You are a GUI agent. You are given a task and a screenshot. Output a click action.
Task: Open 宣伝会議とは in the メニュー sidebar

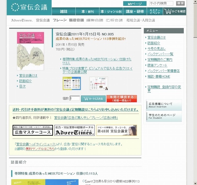pos(156,38)
